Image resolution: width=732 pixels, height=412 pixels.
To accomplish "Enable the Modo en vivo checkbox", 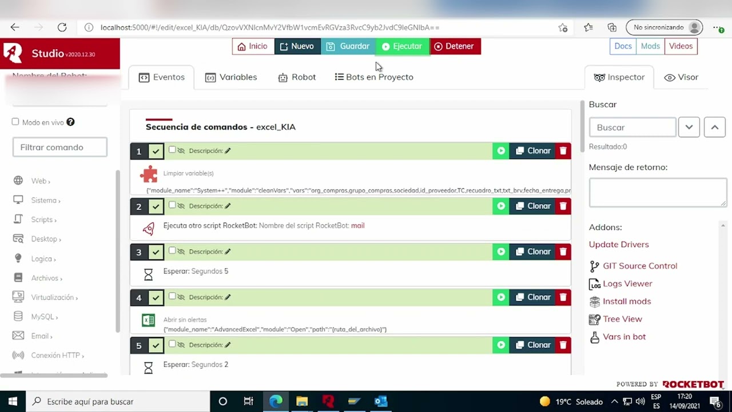I will pyautogui.click(x=15, y=122).
